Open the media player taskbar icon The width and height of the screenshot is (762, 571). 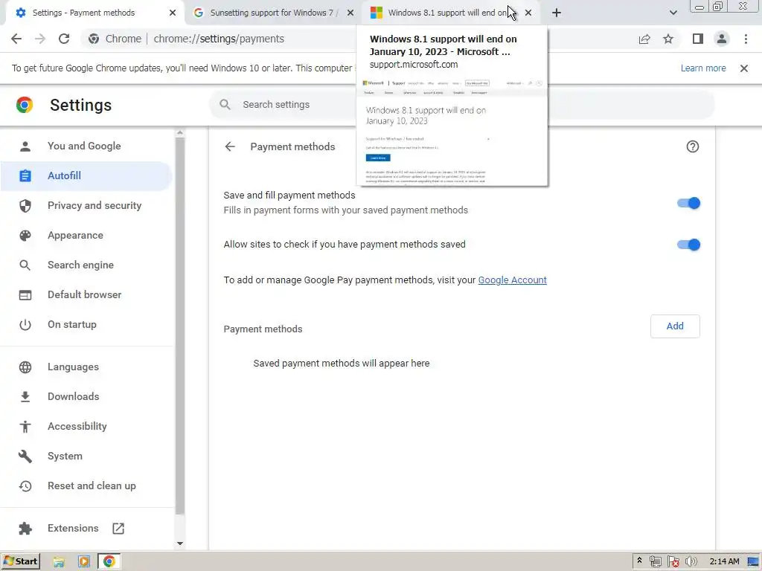(83, 562)
